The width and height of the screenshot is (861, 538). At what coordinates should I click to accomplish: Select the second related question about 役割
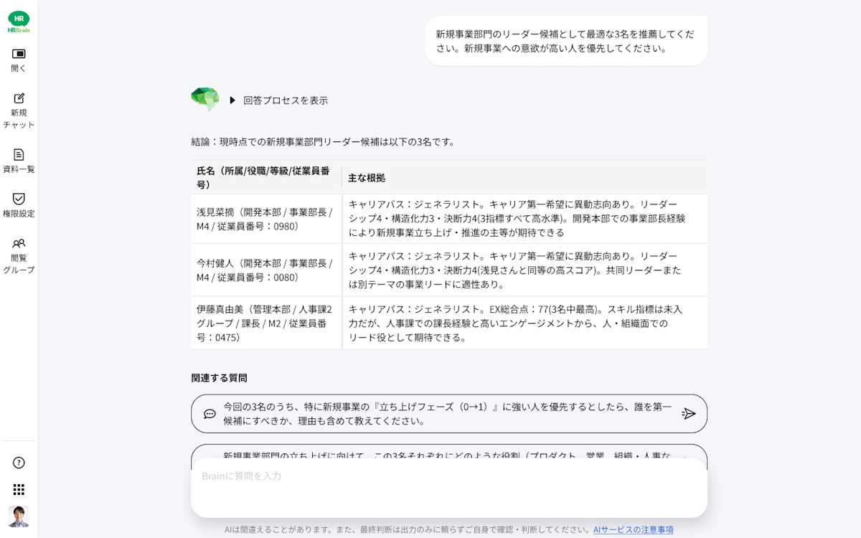[x=449, y=452]
